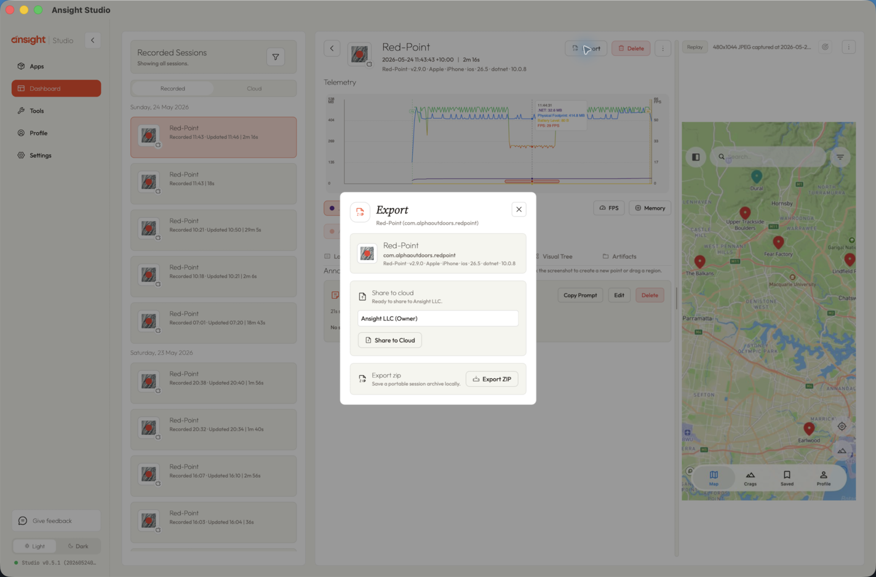Open the sessions filter funnel button

pos(276,57)
